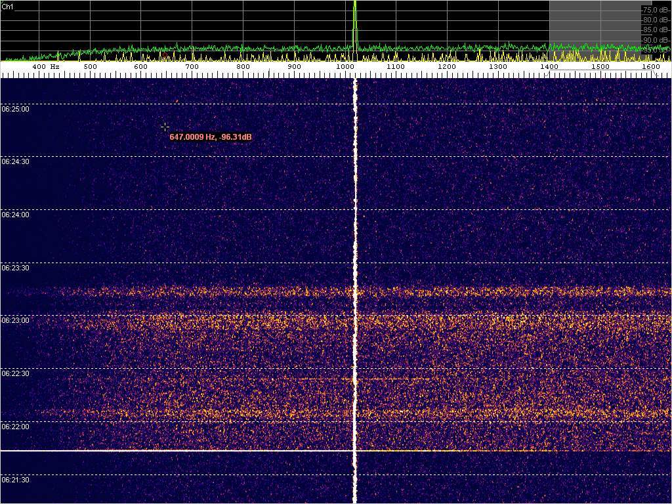Click the crosshair cursor marker in waterfall
Viewport: 672px width, 504px height.
click(165, 127)
